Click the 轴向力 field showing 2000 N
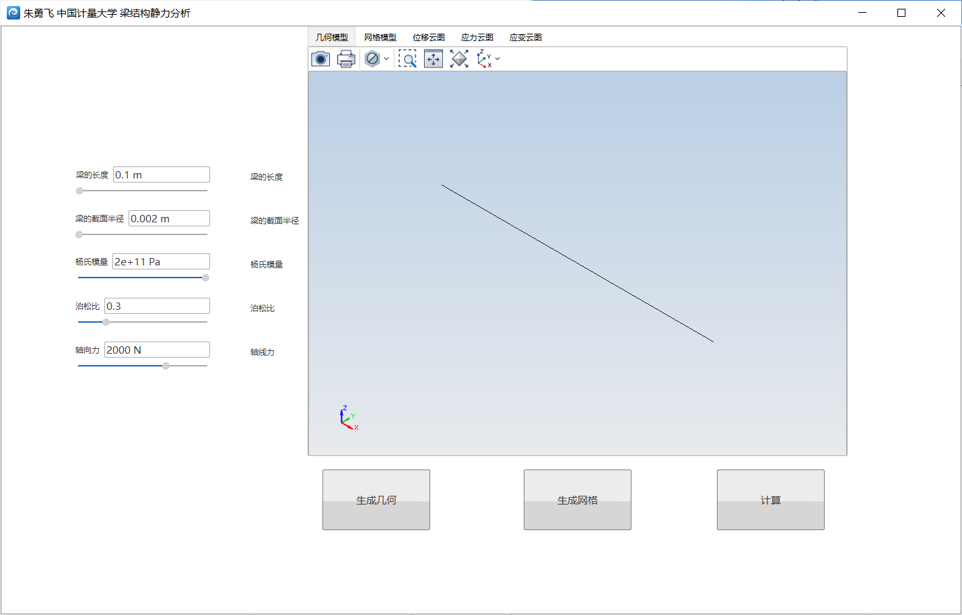Image resolution: width=962 pixels, height=615 pixels. [158, 350]
